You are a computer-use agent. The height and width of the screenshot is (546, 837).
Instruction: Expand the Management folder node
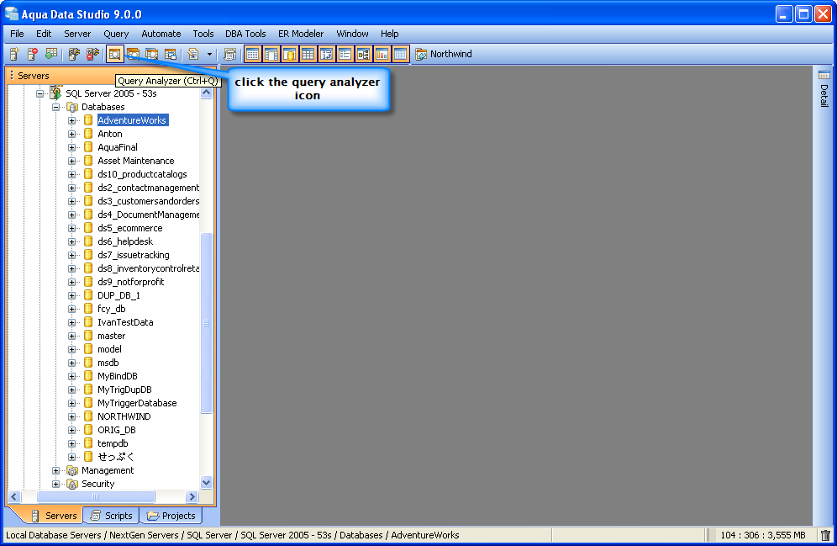coord(55,470)
